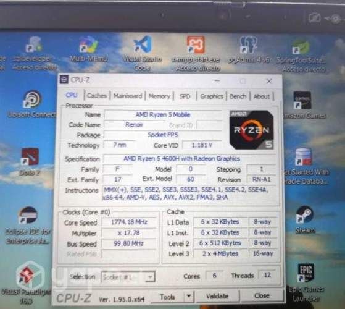Switch to the Graphics tab

(x=212, y=96)
